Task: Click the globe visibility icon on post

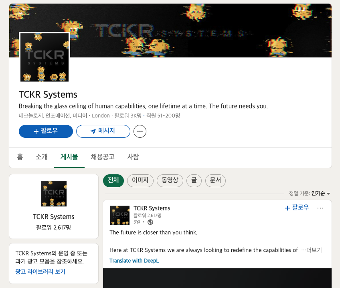Action: (150, 222)
